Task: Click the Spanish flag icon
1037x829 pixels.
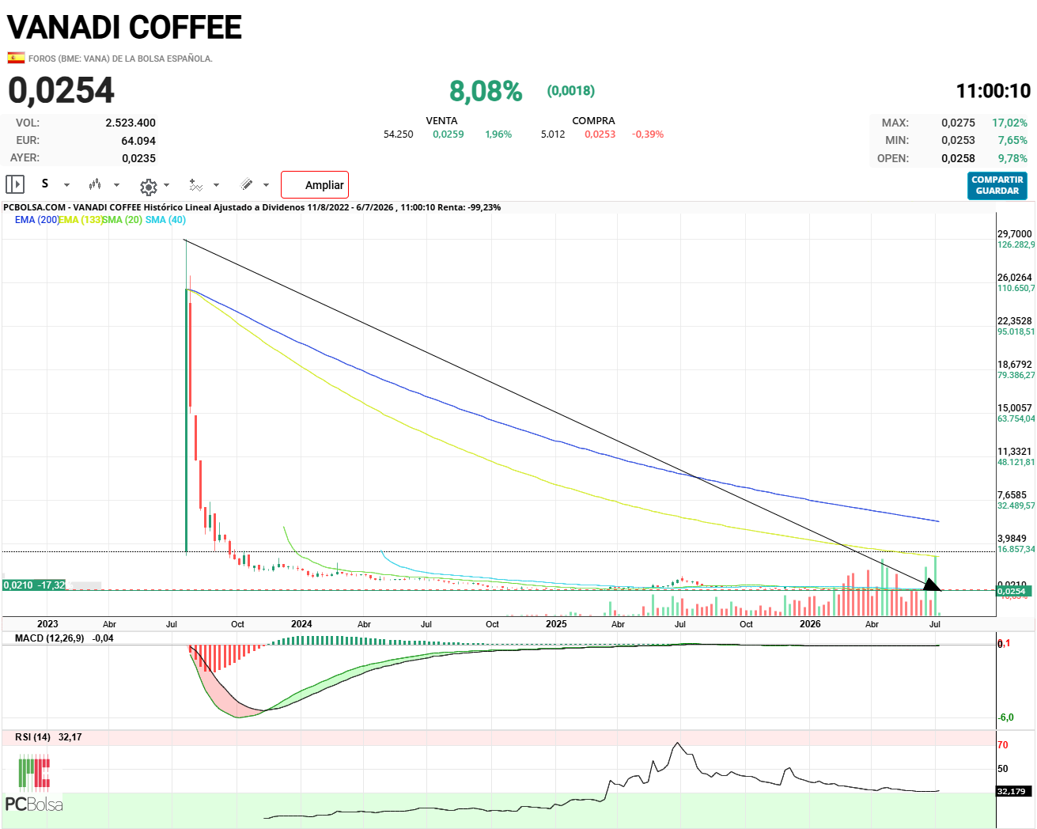Action: click(16, 58)
